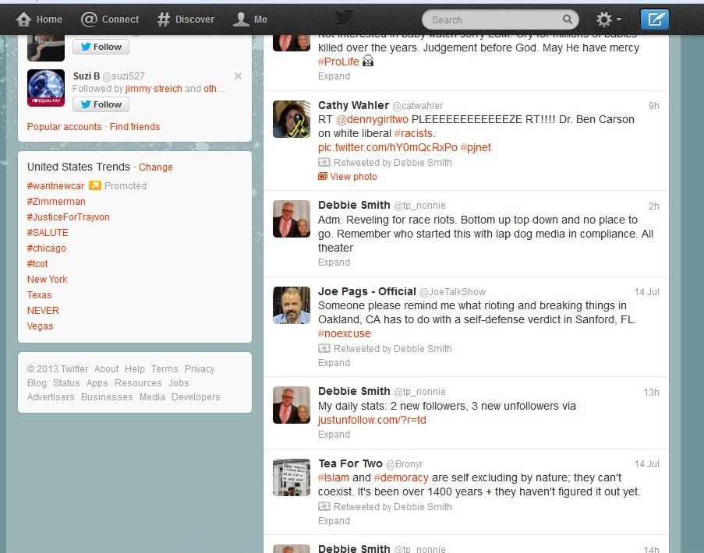Dismiss the Suzi B suggestion
The height and width of the screenshot is (553, 704).
[238, 76]
